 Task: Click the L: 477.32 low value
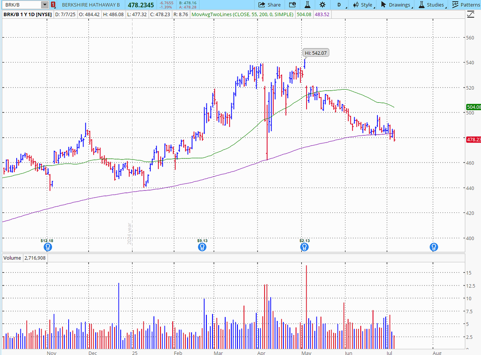pos(137,14)
